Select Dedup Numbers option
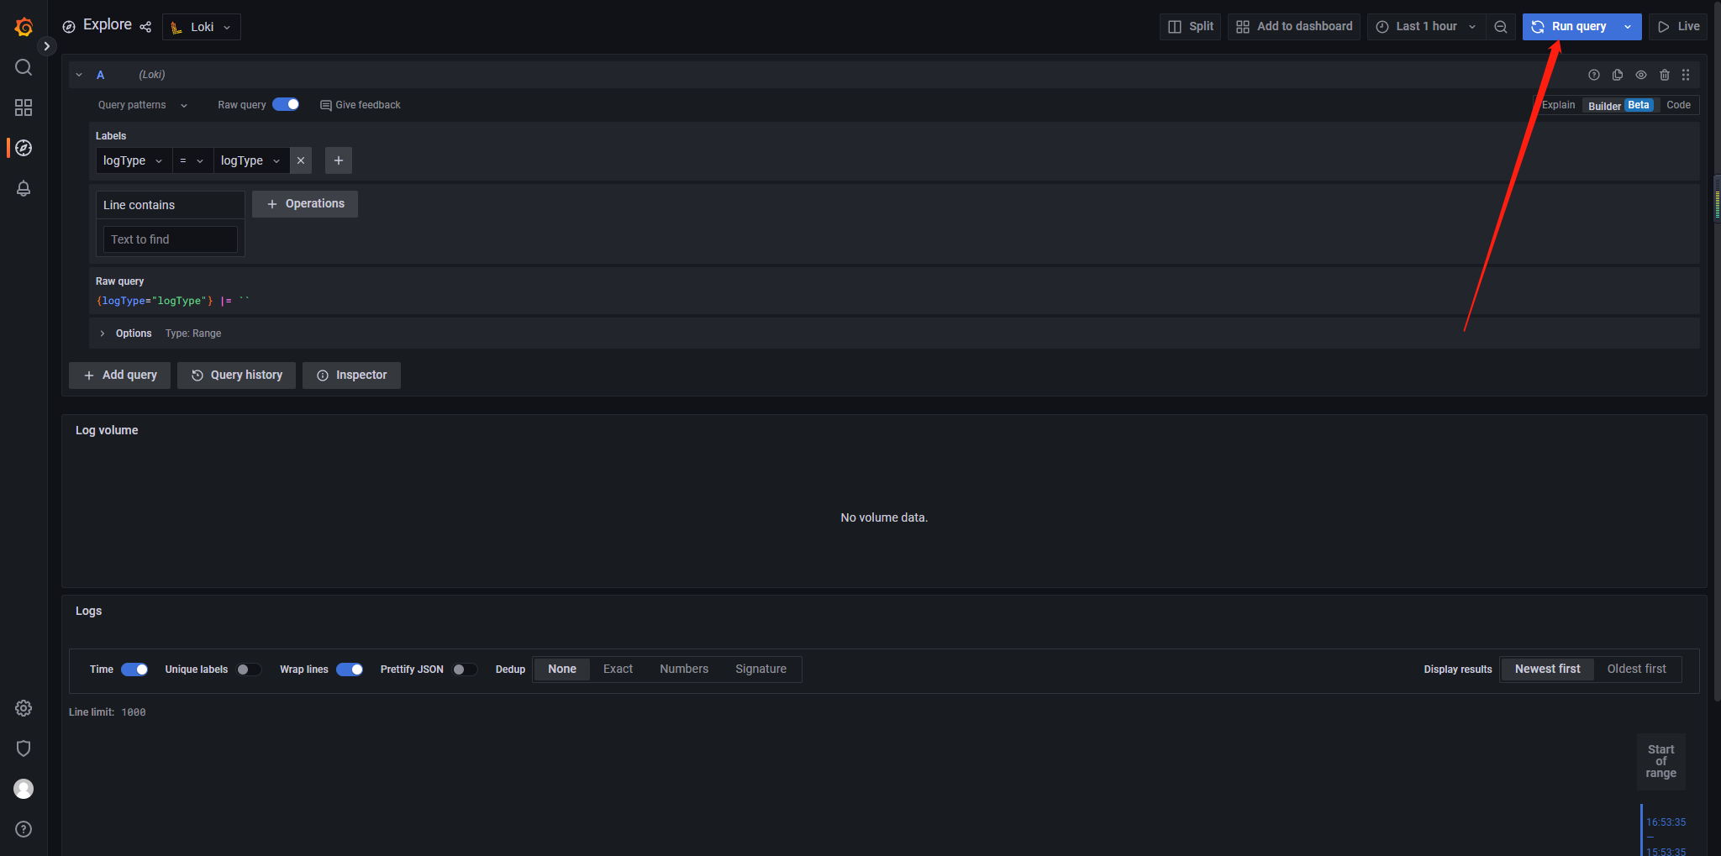This screenshot has height=856, width=1721. (684, 670)
